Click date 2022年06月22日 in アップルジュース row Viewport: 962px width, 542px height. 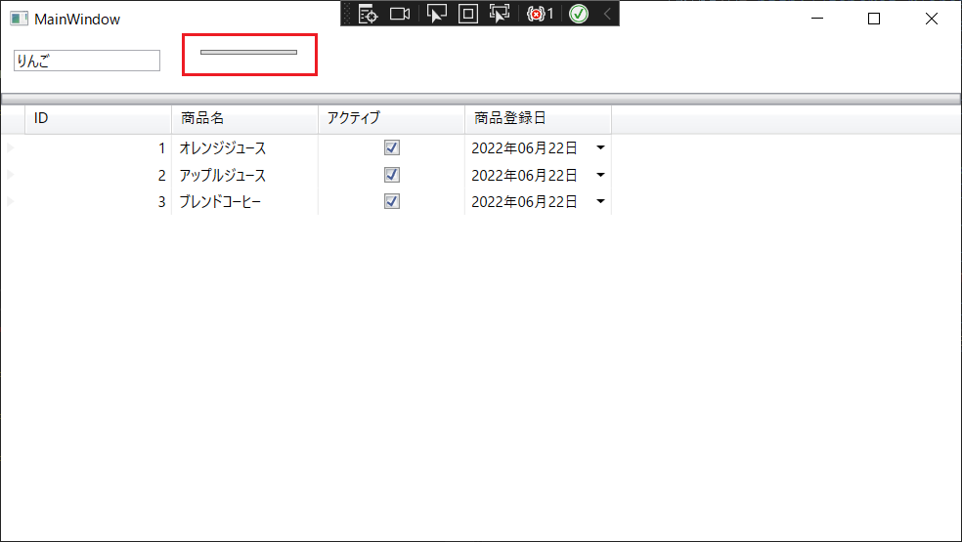point(524,175)
